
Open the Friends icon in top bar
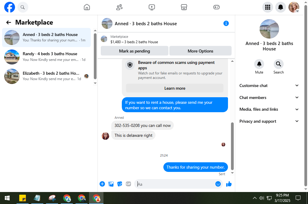[x=119, y=7]
